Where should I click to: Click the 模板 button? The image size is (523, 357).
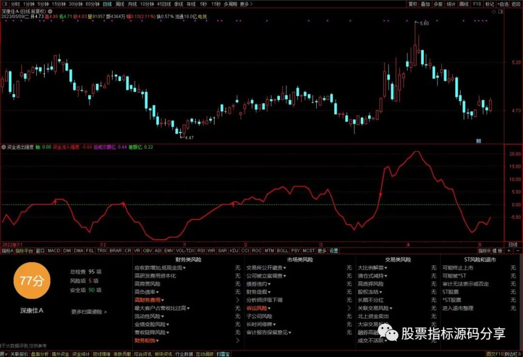pos(497,250)
